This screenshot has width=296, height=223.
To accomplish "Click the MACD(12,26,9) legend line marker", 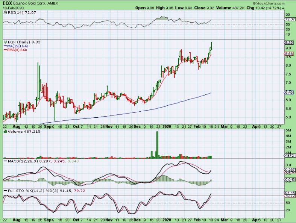I will point(5,161).
